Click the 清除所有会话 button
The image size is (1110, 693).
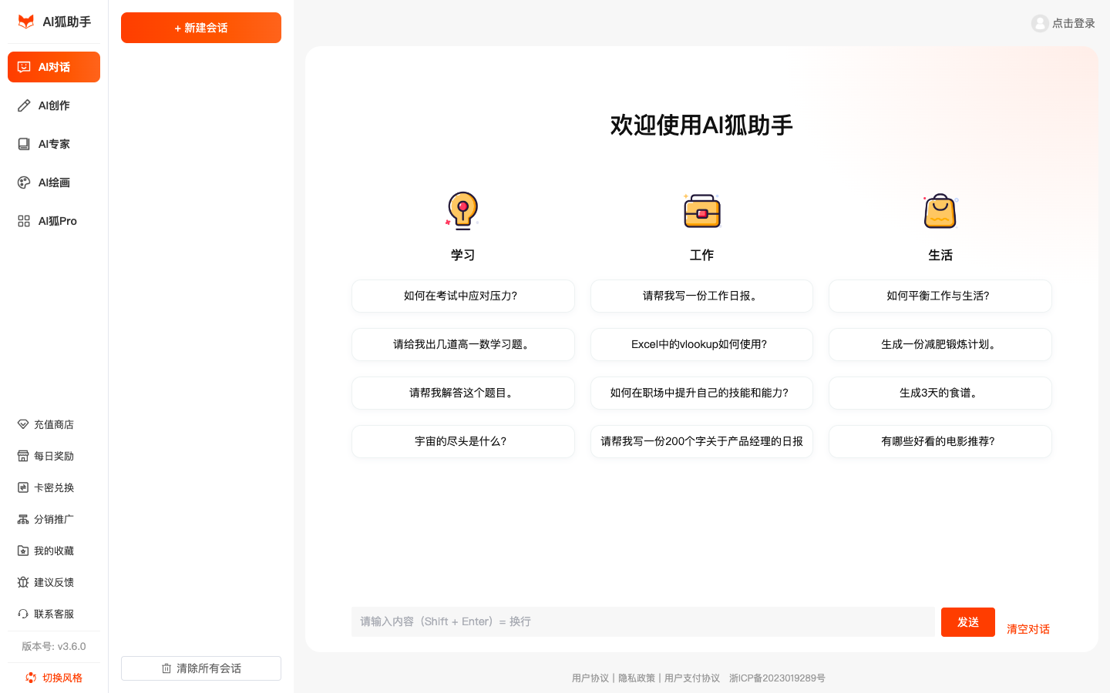pos(201,668)
